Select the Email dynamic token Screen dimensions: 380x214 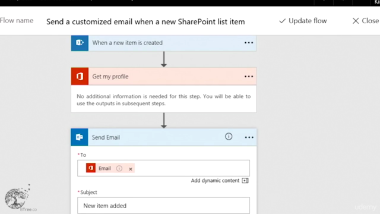110,168
